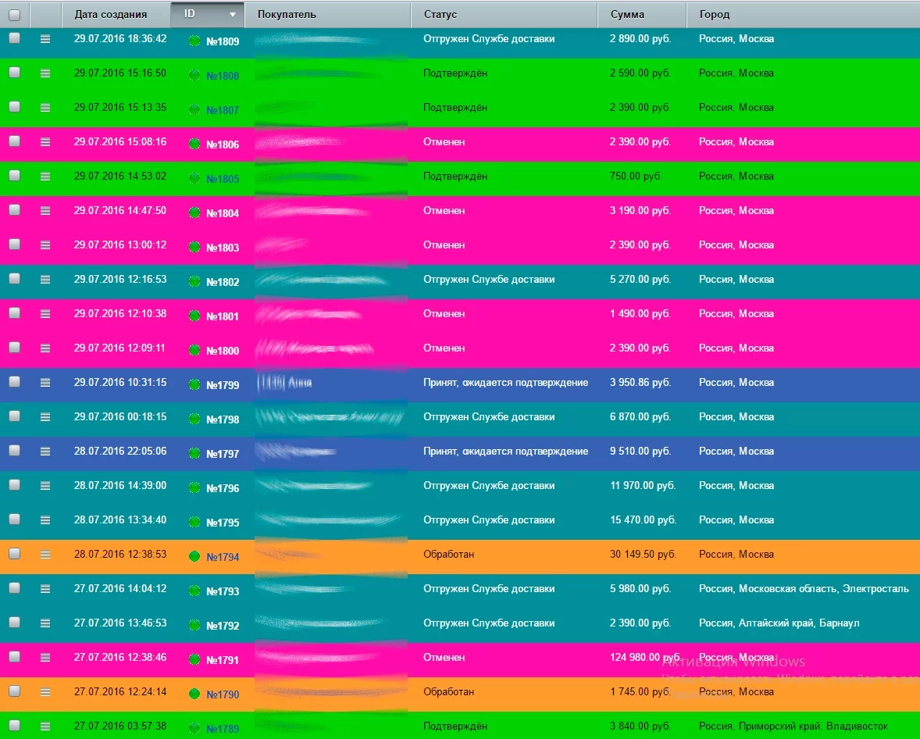Open order link №1805
Viewport: 920px width, 739px height.
pos(223,179)
